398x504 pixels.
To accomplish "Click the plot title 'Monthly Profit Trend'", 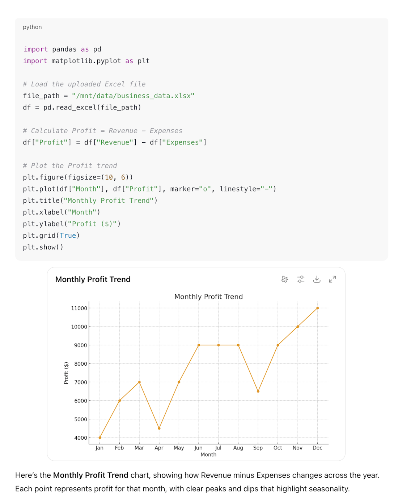I will 208,296.
